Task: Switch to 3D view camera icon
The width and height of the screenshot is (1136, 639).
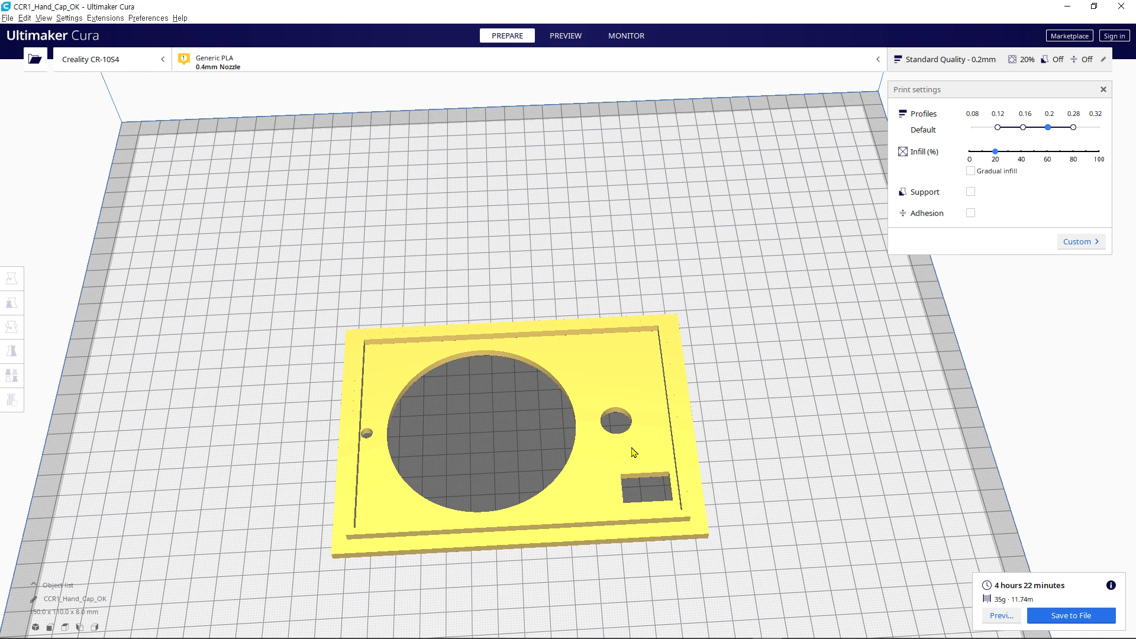Action: coord(35,627)
